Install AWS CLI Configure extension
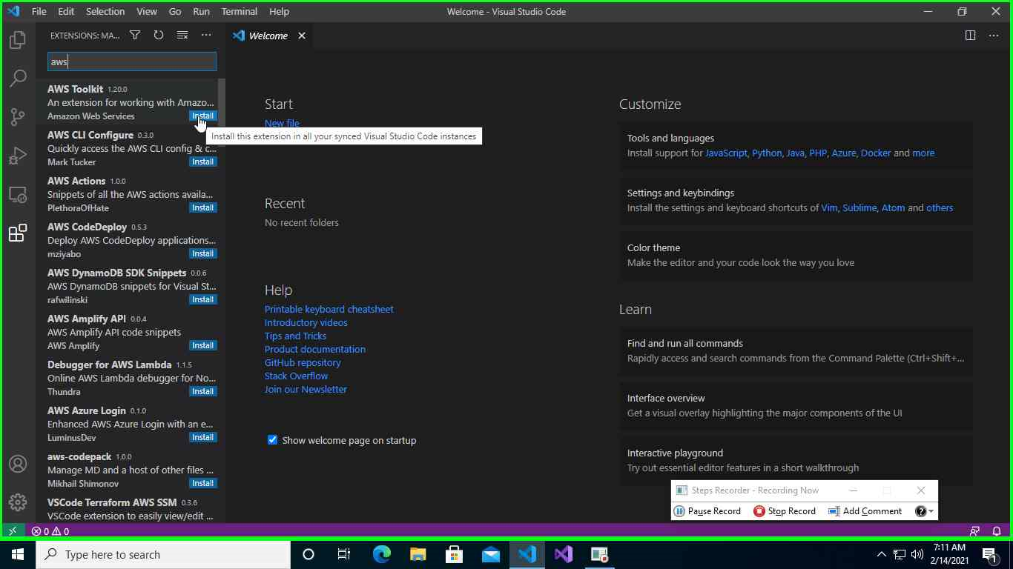This screenshot has height=569, width=1013. click(x=203, y=162)
